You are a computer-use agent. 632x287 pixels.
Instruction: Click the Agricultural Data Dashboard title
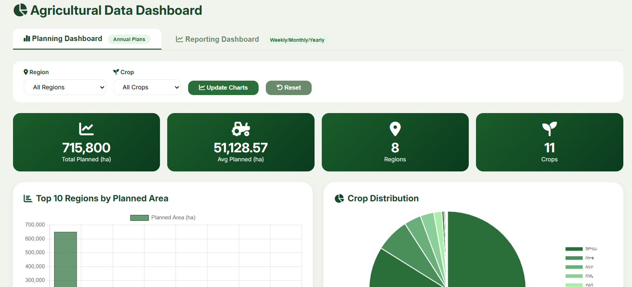click(x=116, y=10)
